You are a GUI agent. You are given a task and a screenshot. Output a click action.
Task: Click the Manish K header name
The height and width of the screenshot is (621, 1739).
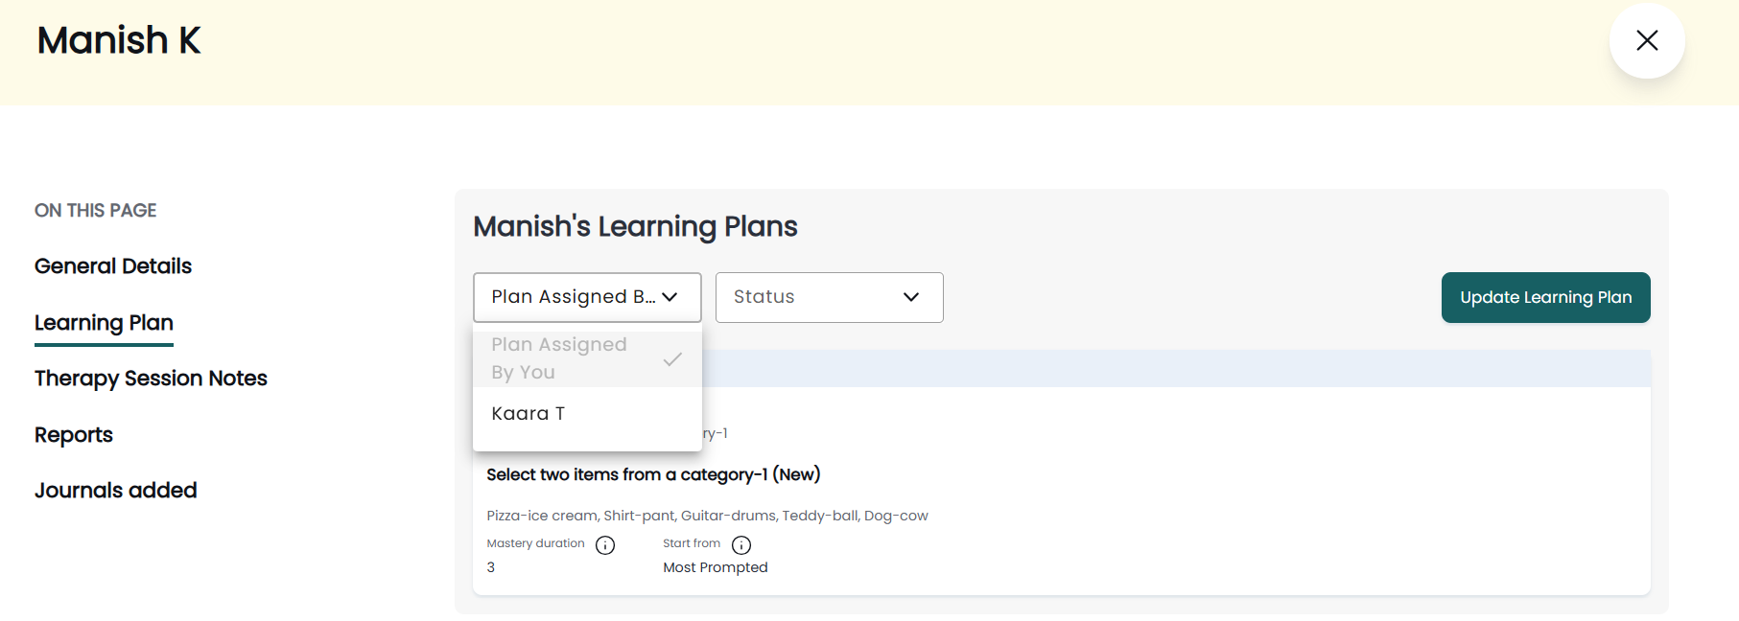pos(119,40)
